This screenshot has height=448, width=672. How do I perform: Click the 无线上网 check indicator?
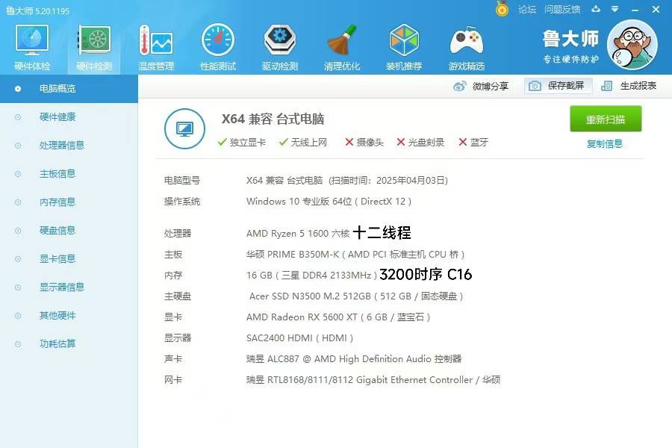(x=303, y=143)
